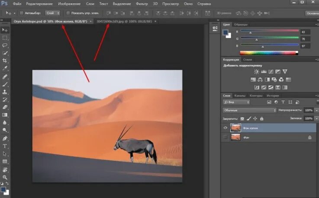Screen dimensions: 319x198
Task: Add a Brightness/Contrast adjustment
Action: (x=256, y=72)
